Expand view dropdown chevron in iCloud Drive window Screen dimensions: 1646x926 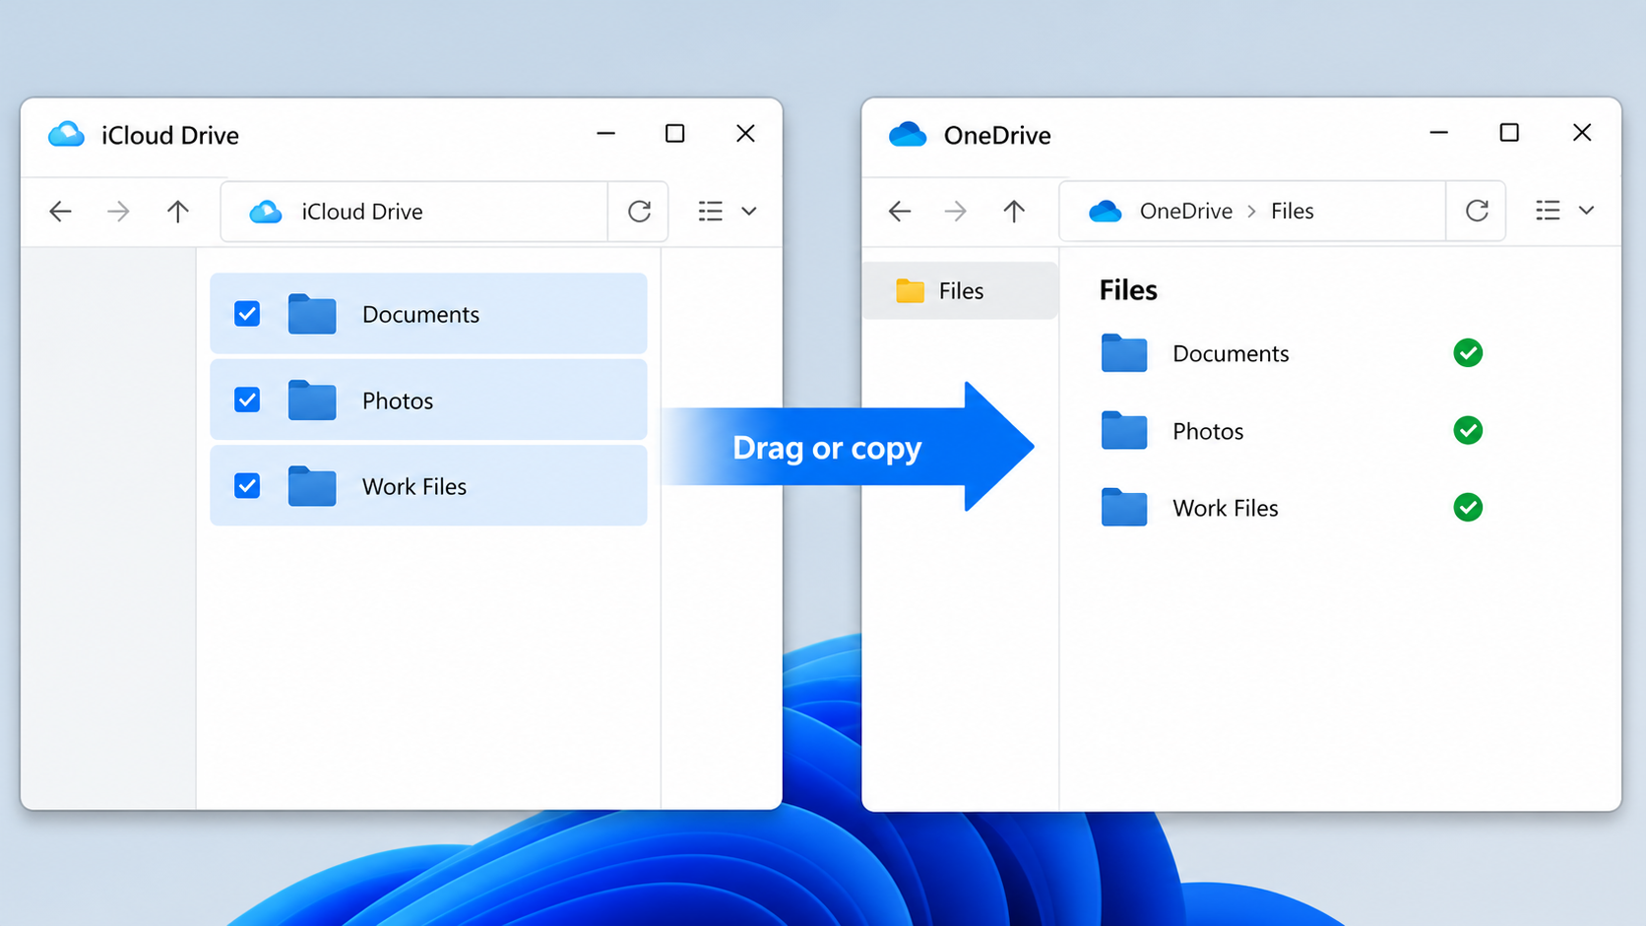[749, 211]
